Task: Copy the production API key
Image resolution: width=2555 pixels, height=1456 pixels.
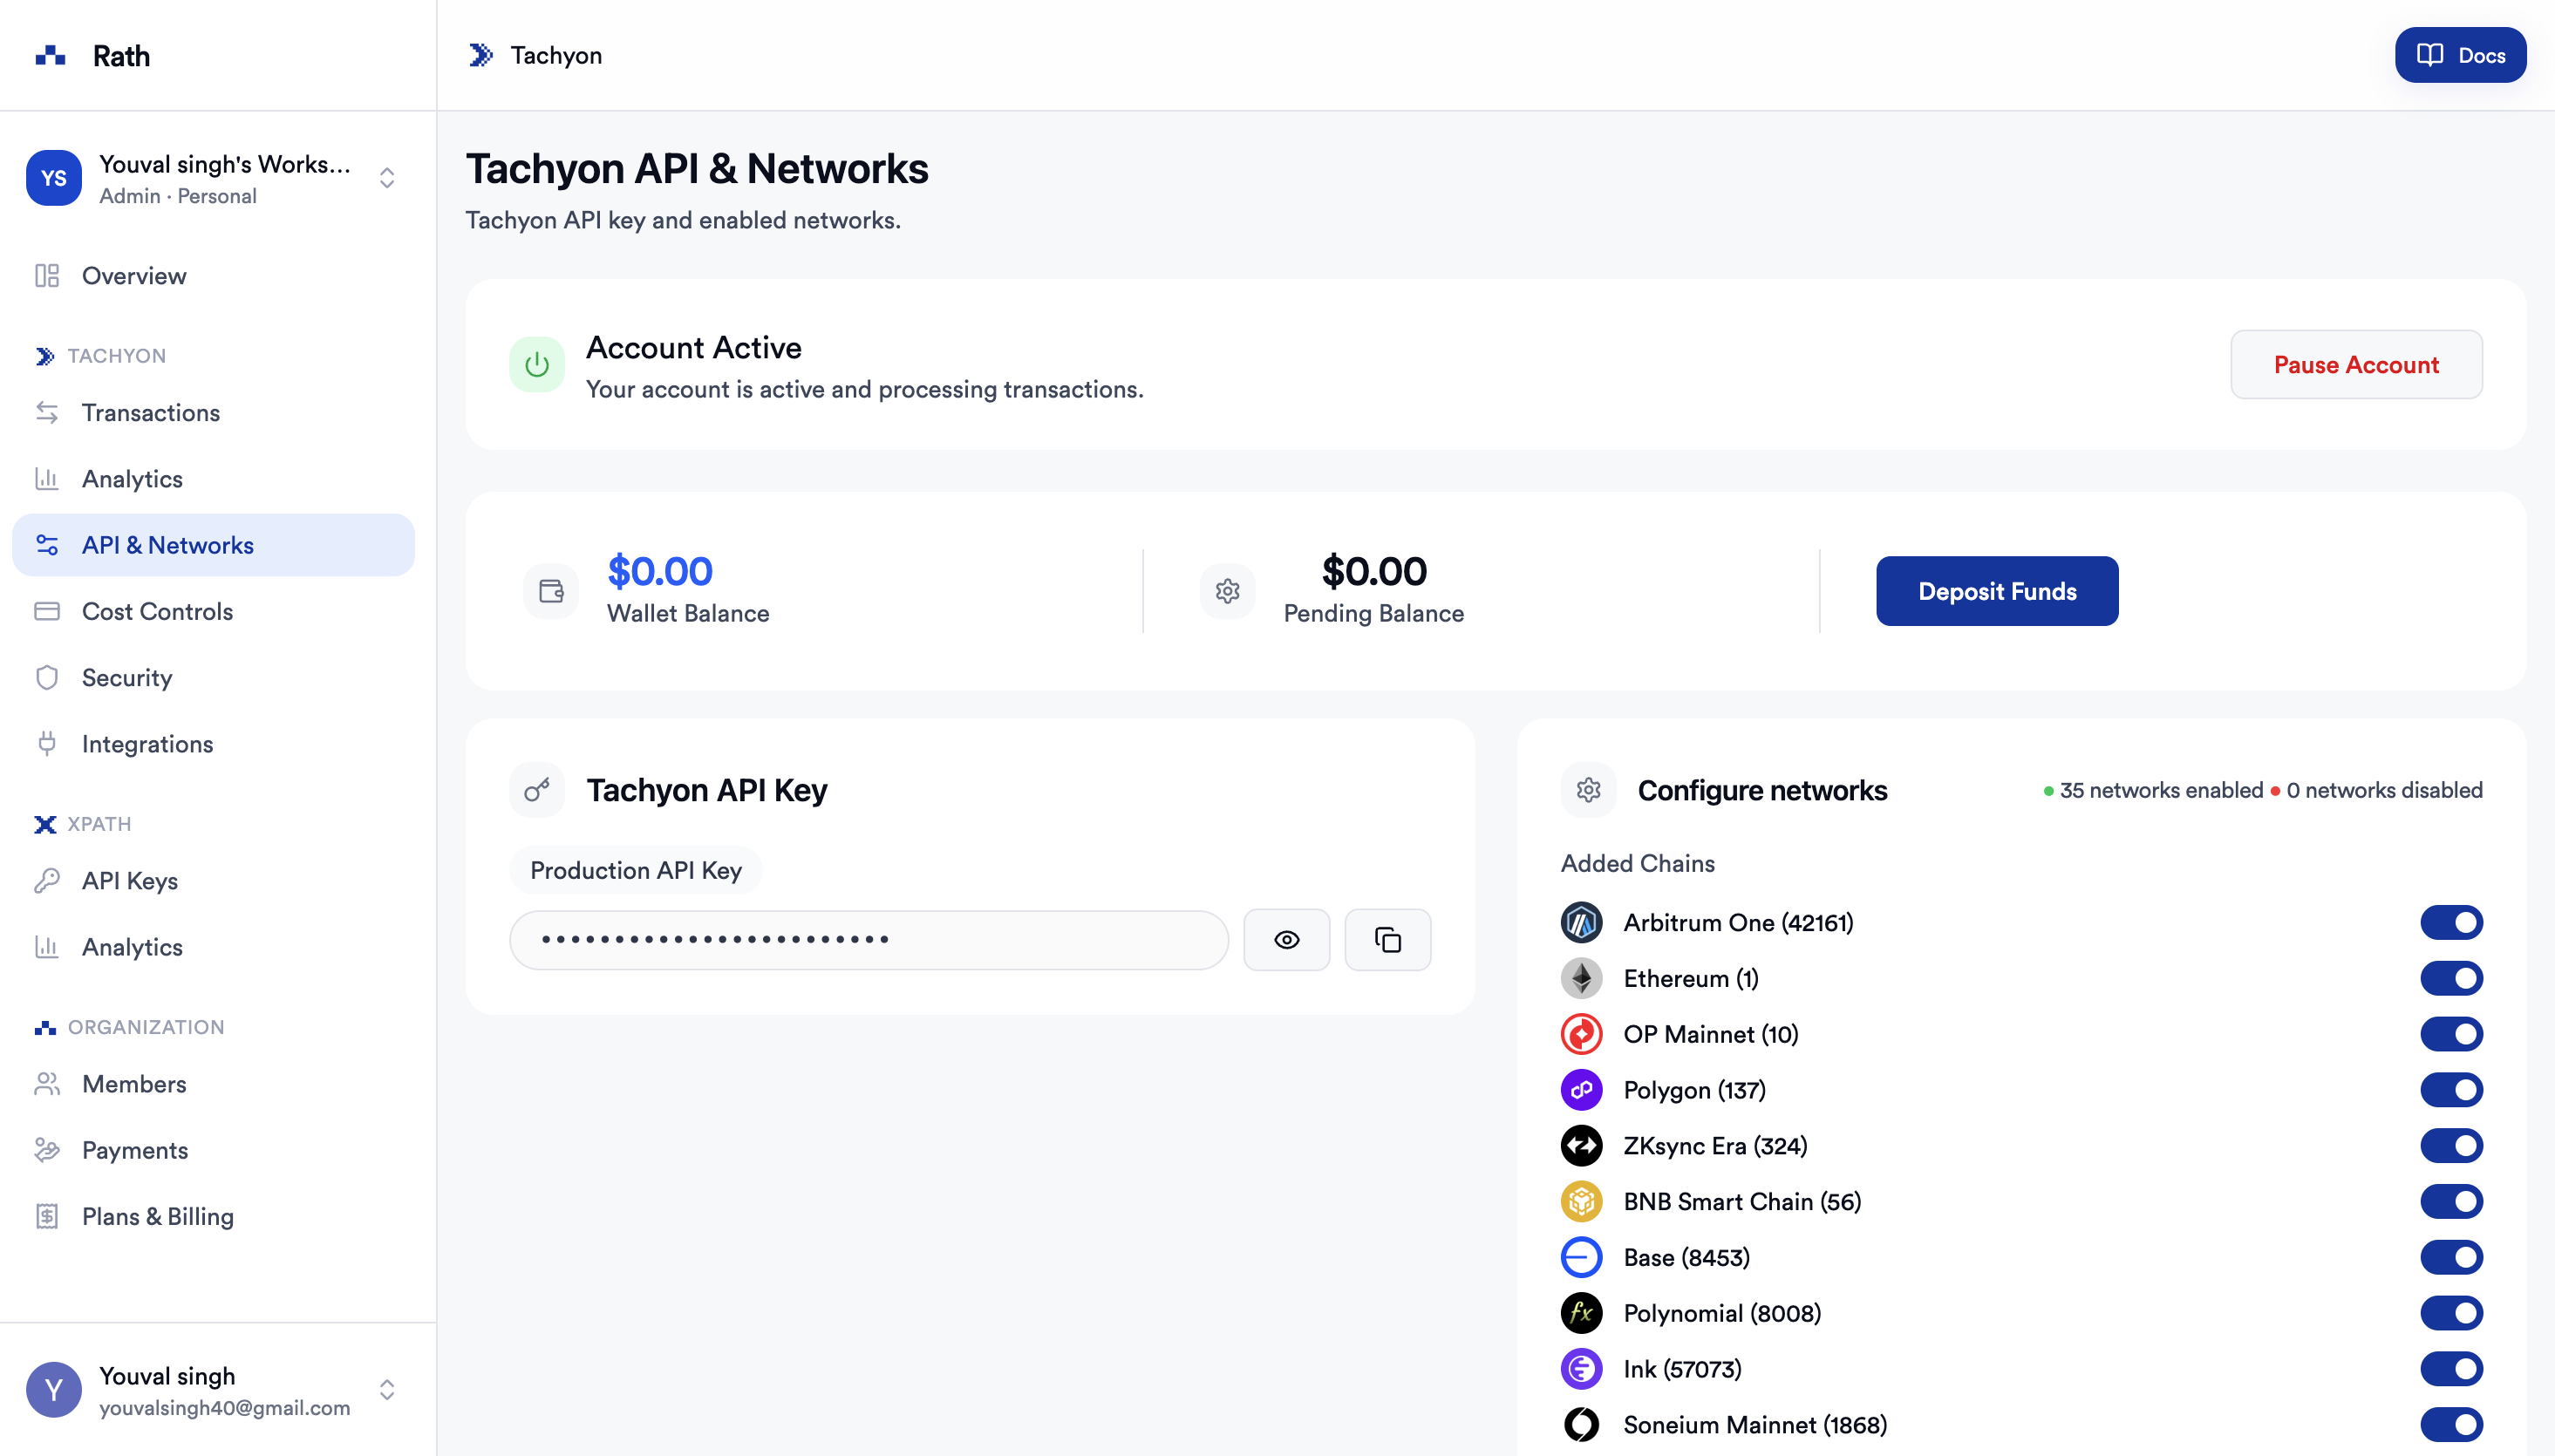Action: (1388, 940)
